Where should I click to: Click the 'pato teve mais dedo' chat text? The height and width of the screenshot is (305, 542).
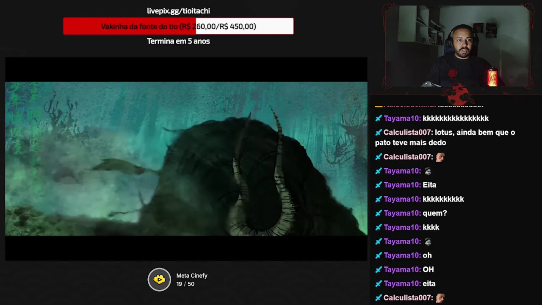tap(410, 143)
